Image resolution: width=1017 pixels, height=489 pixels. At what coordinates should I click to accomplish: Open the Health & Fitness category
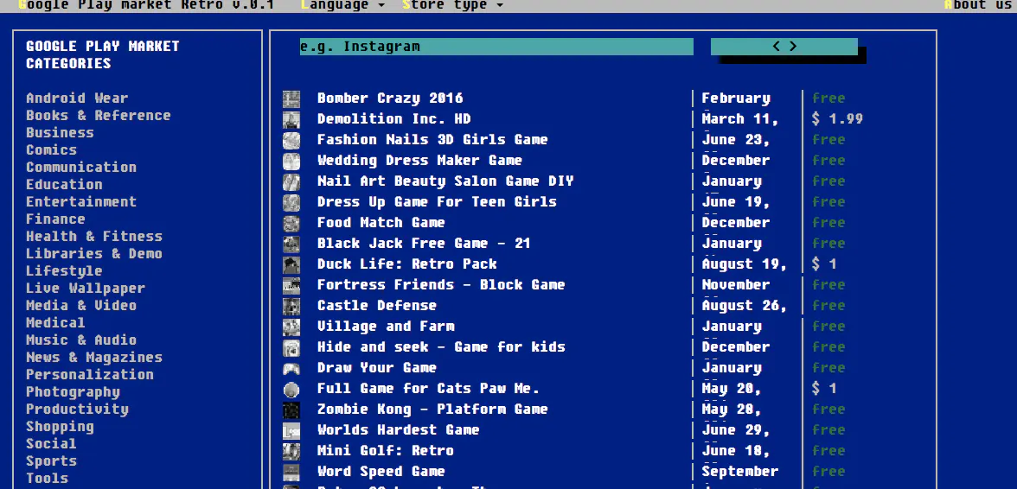coord(94,237)
